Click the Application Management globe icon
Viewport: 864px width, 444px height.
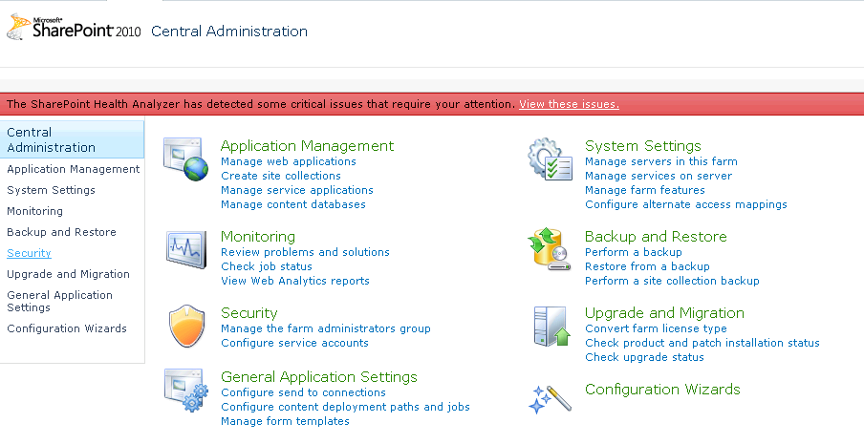[x=185, y=159]
